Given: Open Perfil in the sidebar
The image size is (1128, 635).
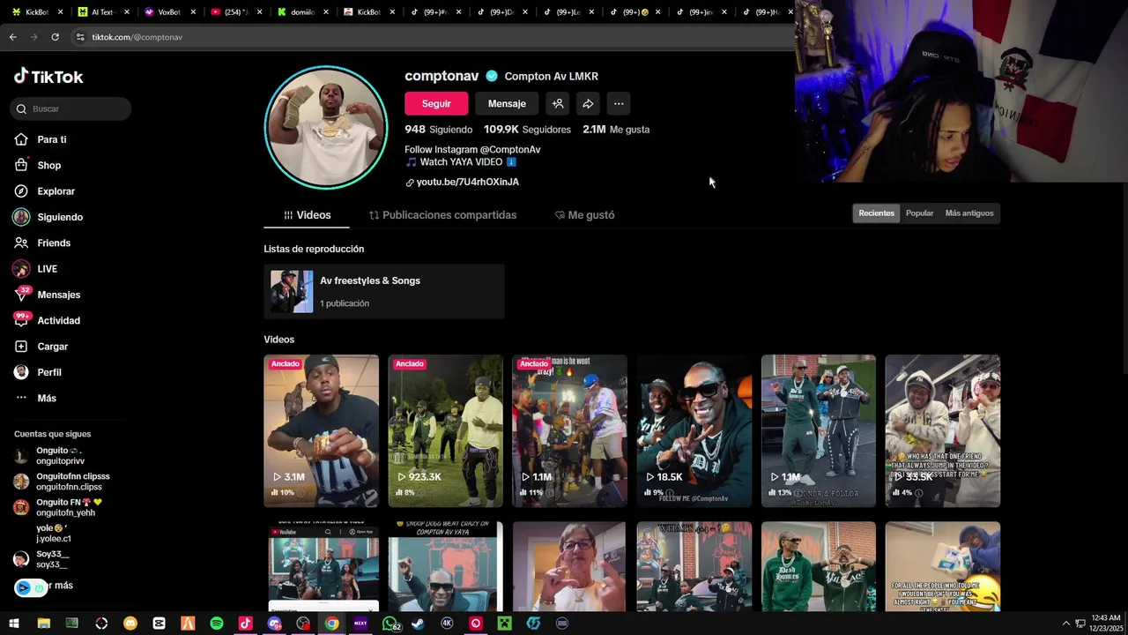Looking at the screenshot, I should [39, 372].
